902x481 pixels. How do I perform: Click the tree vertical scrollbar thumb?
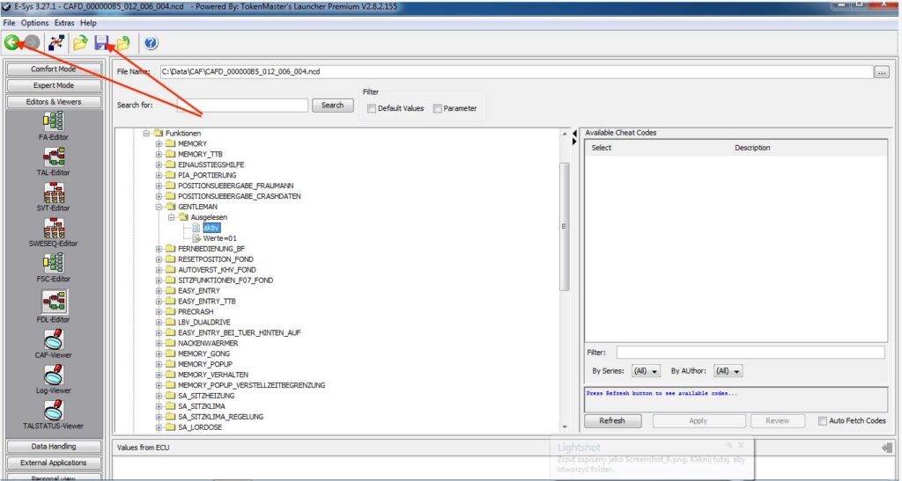pos(565,226)
